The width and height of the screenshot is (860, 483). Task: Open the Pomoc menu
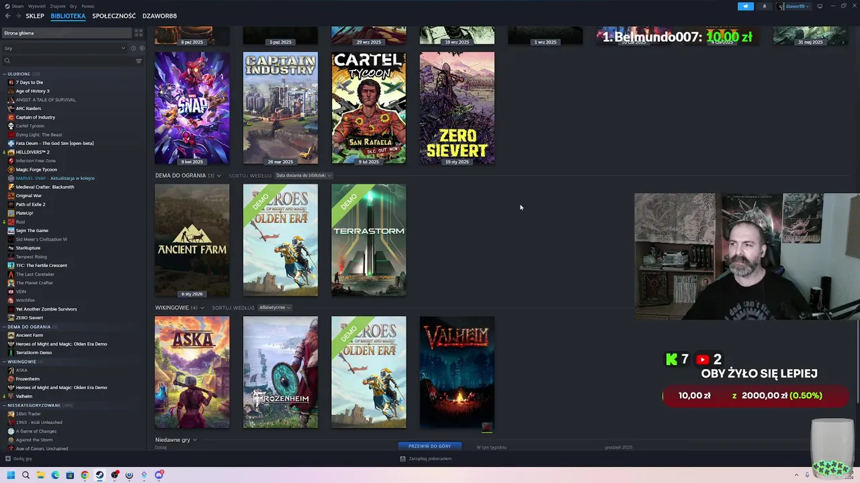click(x=88, y=6)
